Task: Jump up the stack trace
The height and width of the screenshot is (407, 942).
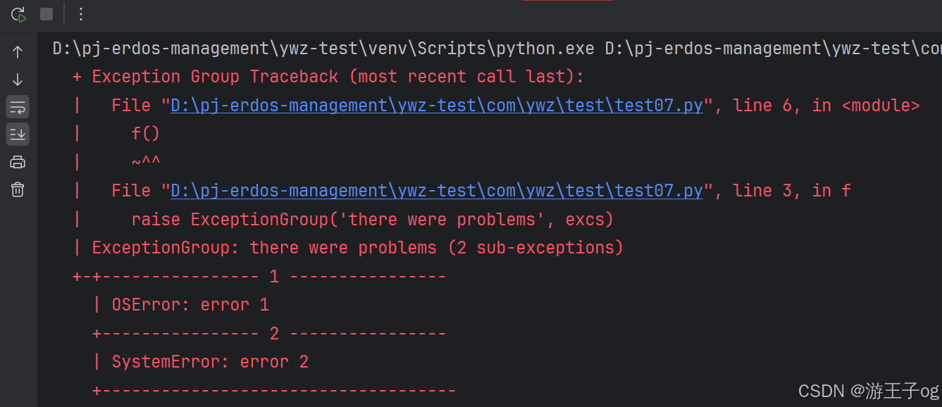Action: click(18, 52)
